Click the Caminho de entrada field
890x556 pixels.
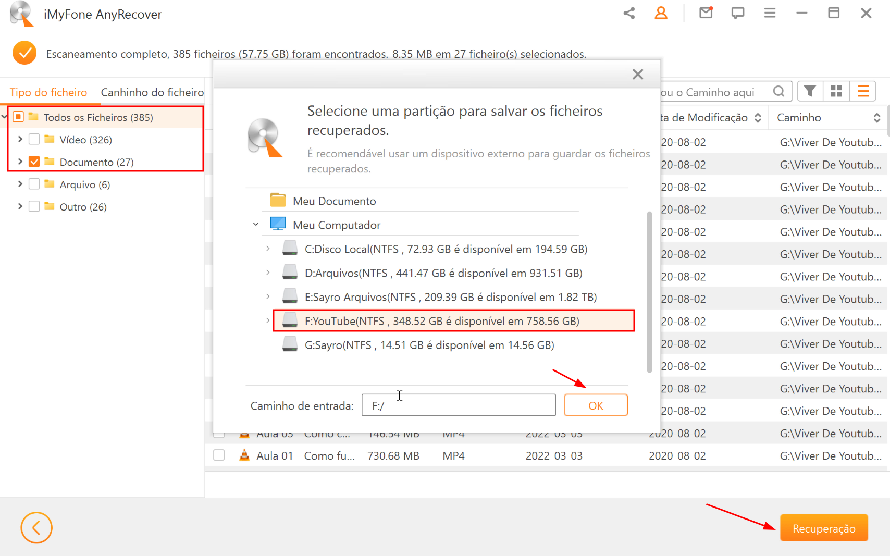point(459,405)
